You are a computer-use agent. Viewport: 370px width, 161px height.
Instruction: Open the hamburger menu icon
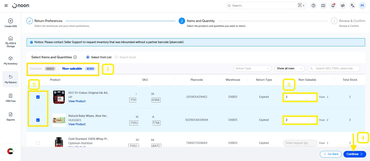tap(6, 6)
